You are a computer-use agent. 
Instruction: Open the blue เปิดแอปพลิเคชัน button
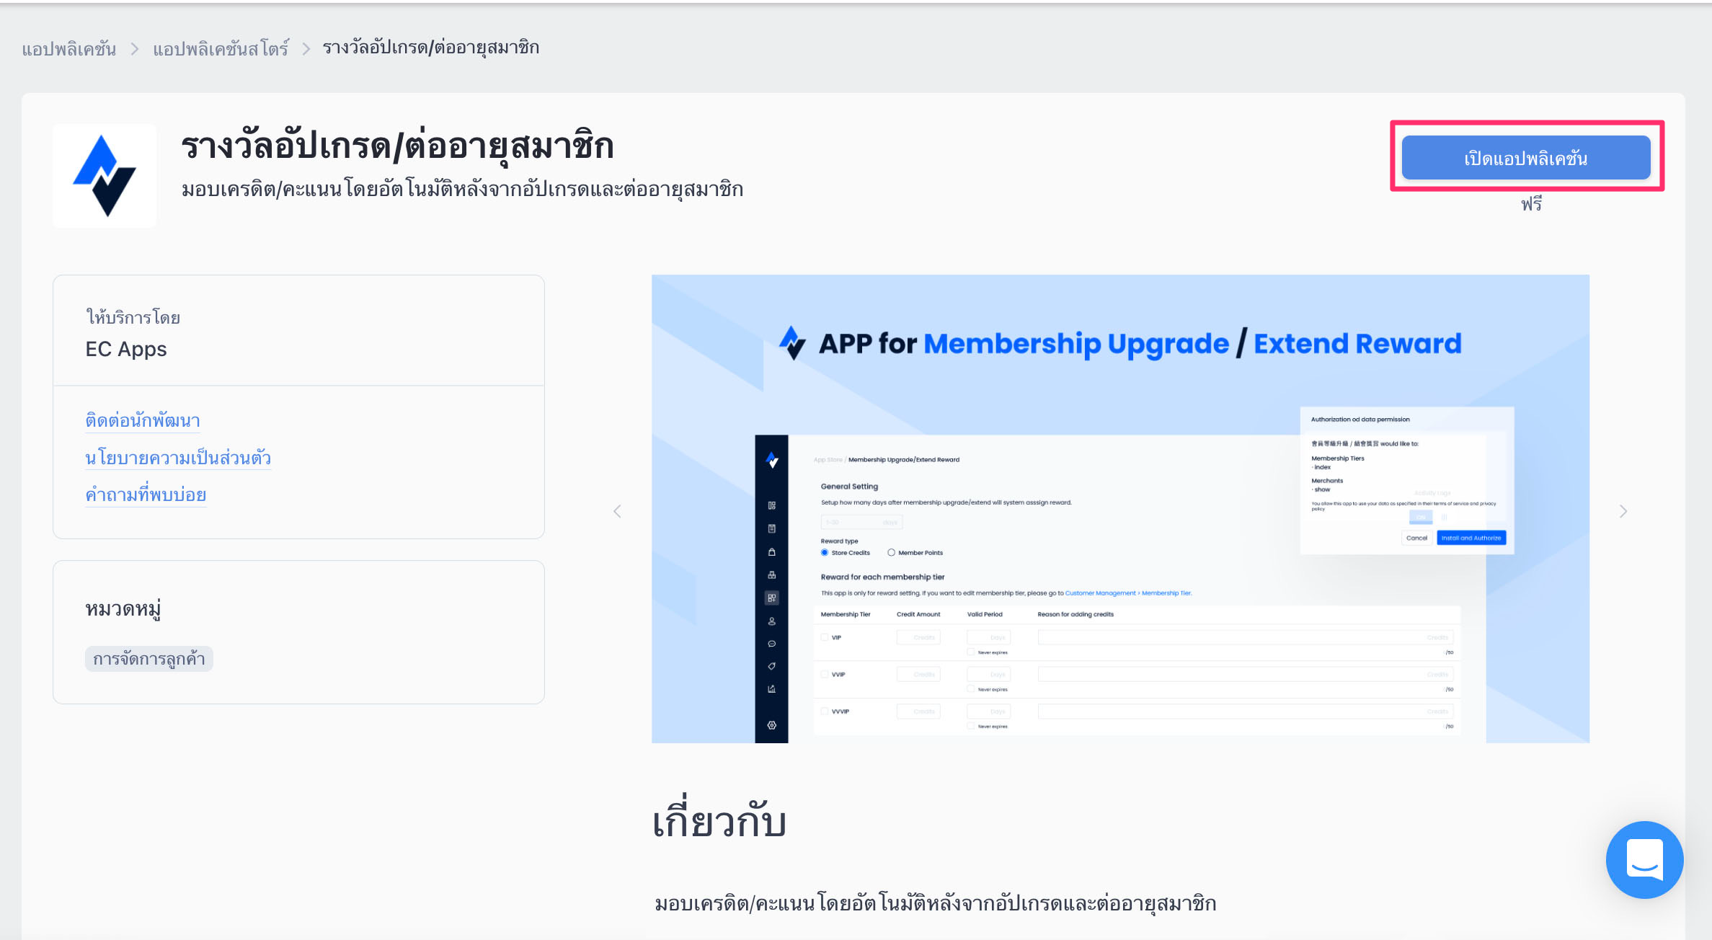(1525, 157)
